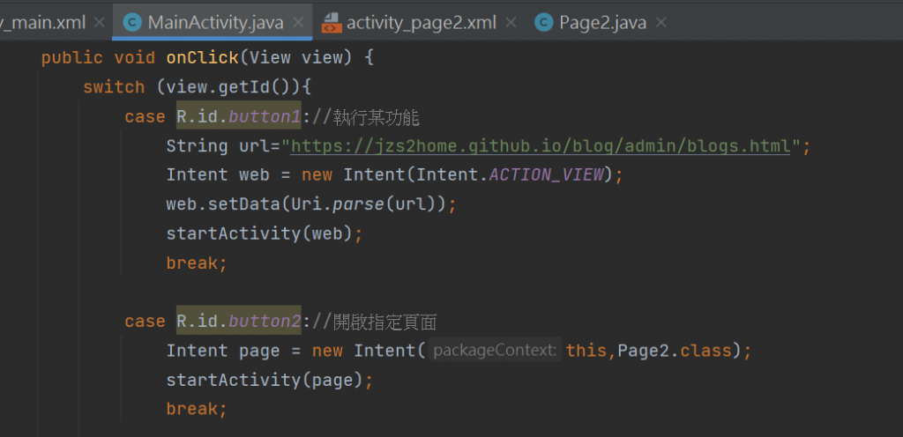Click the XML file icon on activity_page2.xml tab
903x437 pixels.
[332, 23]
